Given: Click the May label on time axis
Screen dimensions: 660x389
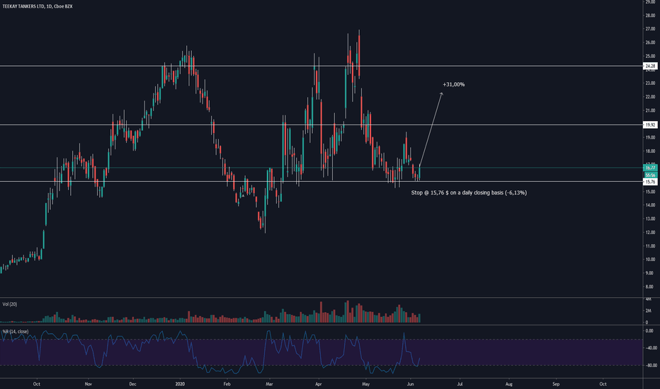Looking at the screenshot, I should point(365,384).
